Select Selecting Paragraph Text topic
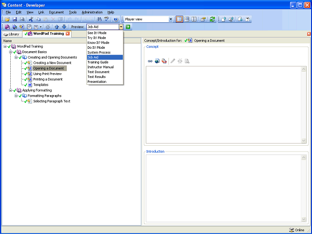Viewport: 312px width, 234px height. click(x=52, y=101)
